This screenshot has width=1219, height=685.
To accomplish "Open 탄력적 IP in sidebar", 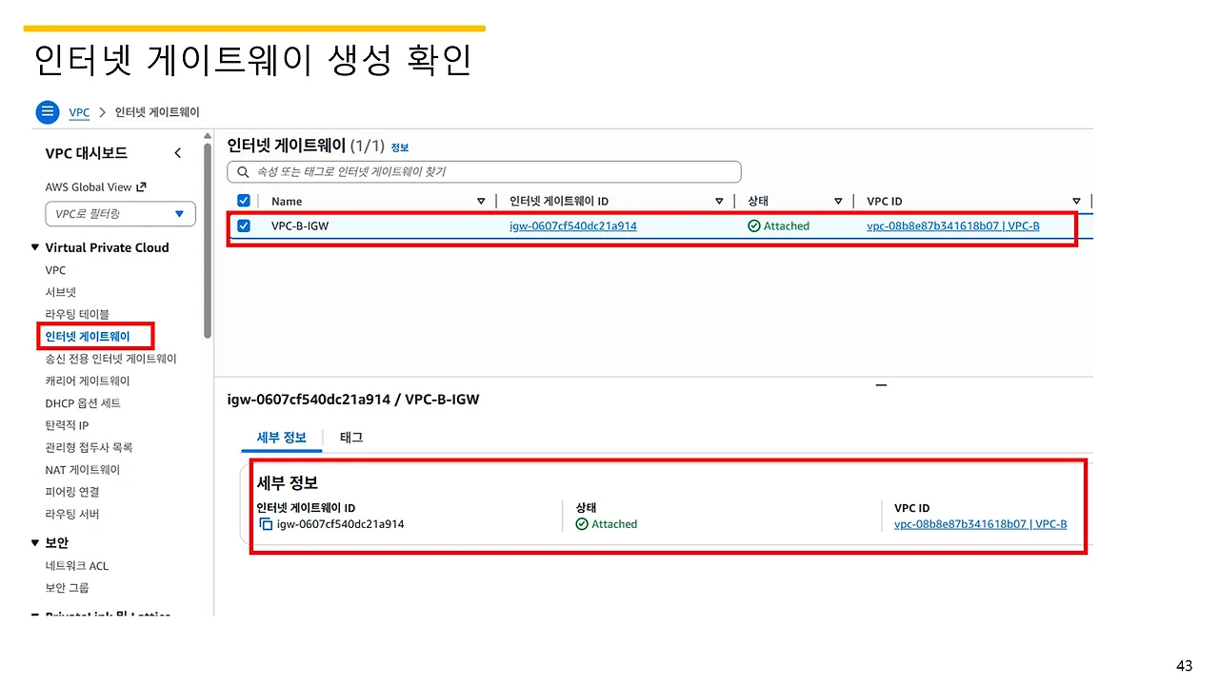I will click(x=67, y=425).
